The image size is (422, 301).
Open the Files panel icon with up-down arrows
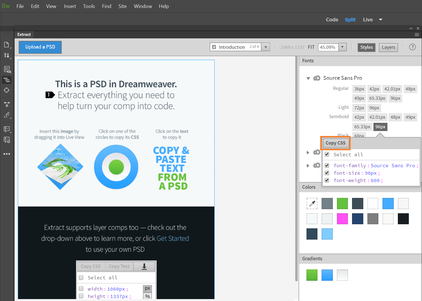tap(7, 55)
